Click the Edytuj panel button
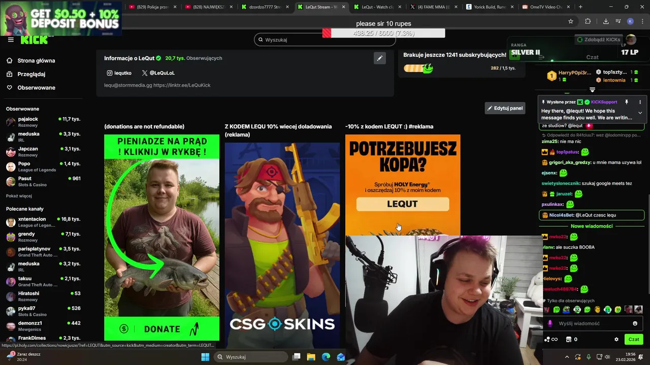 [x=505, y=108]
